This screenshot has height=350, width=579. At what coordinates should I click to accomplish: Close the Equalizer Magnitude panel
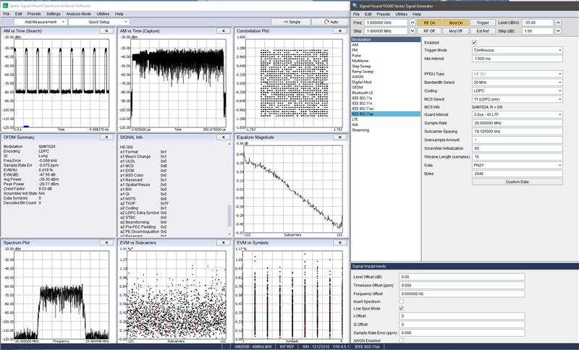point(340,137)
